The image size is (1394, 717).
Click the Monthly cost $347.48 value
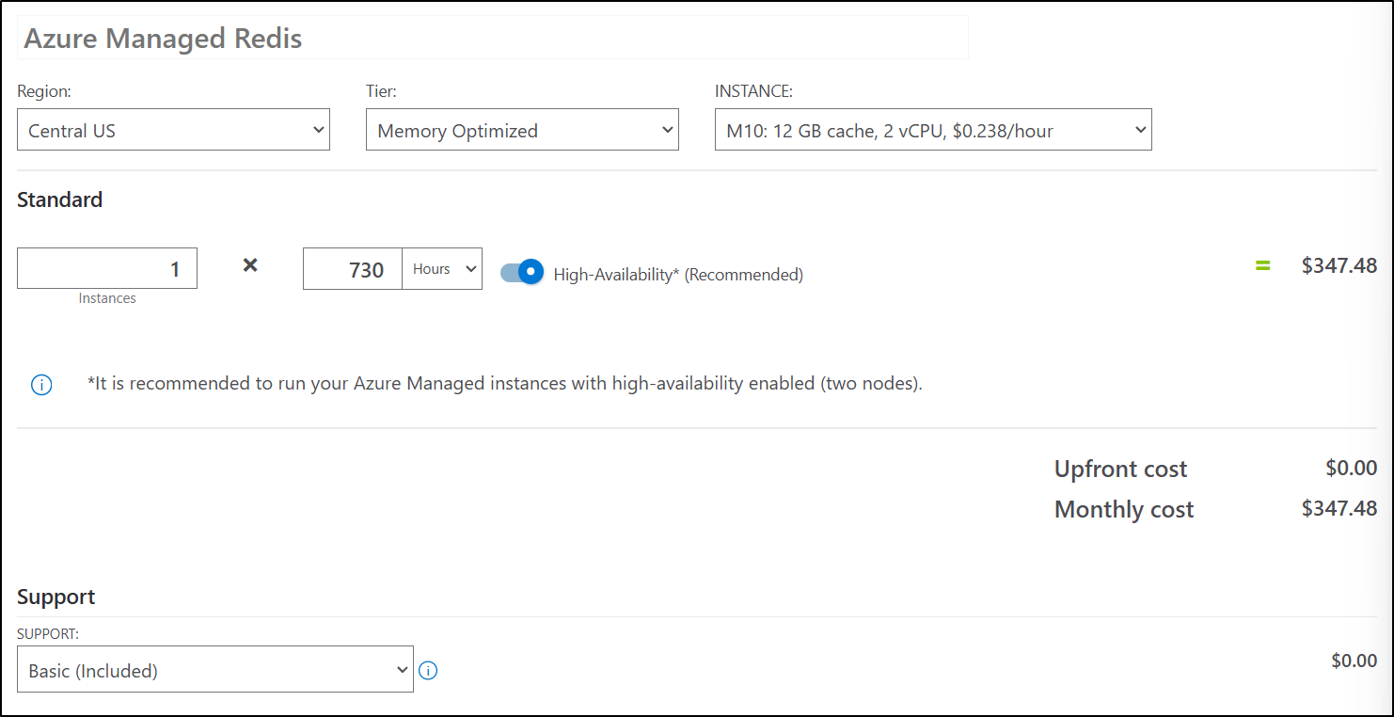1339,508
